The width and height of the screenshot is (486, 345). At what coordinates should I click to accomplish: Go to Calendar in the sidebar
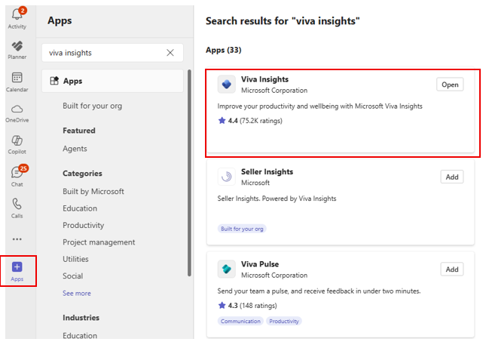click(x=17, y=81)
